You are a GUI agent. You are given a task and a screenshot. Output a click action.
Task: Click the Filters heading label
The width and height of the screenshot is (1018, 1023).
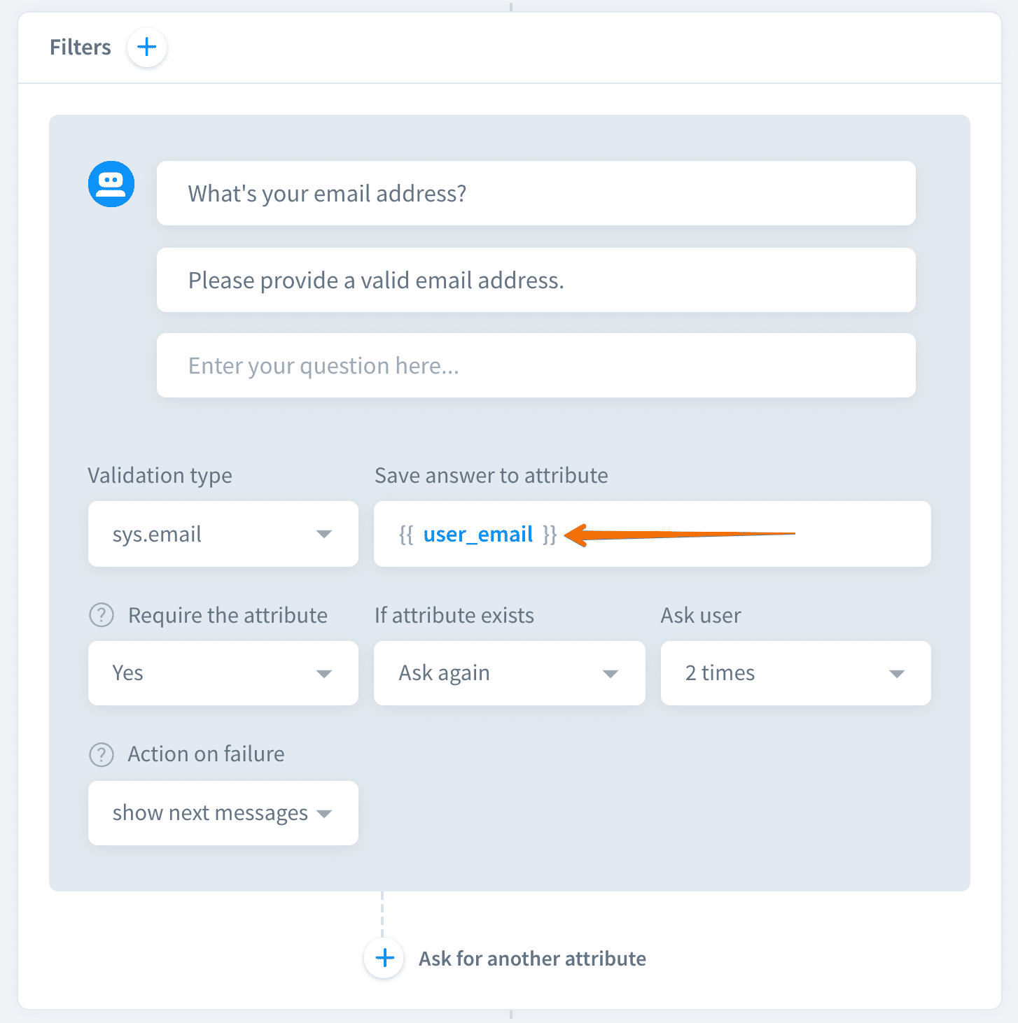click(81, 48)
